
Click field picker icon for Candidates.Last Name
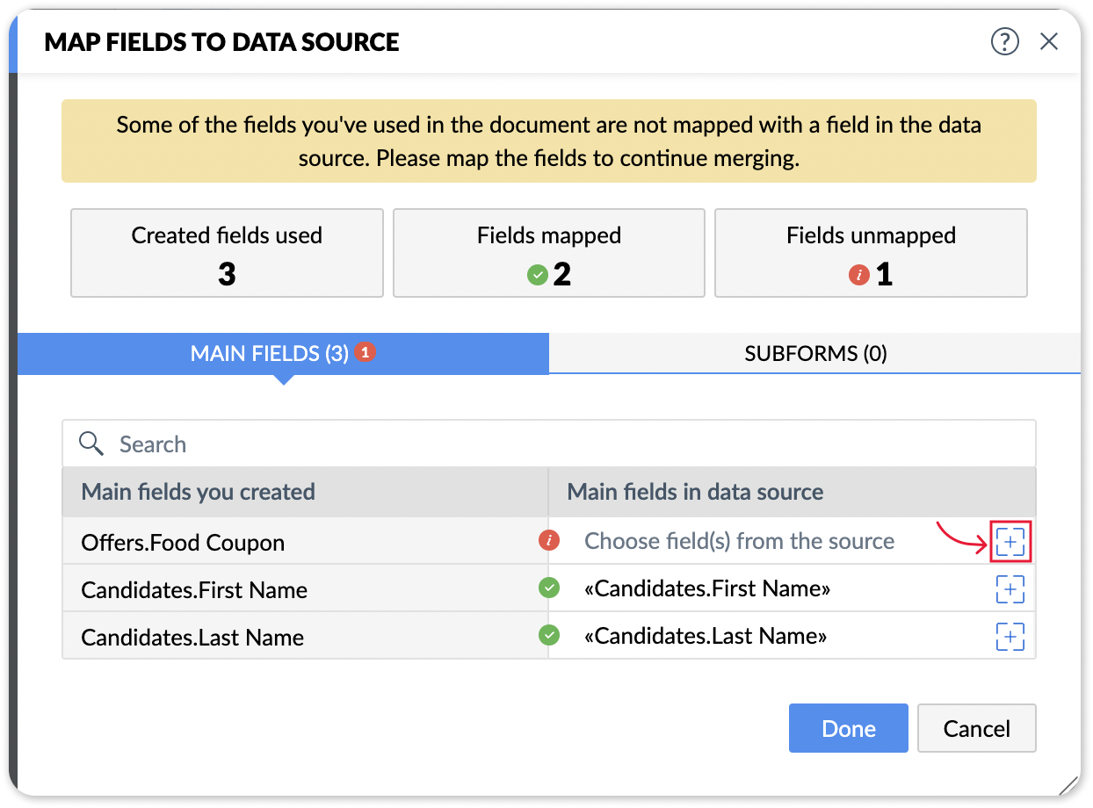point(1010,637)
